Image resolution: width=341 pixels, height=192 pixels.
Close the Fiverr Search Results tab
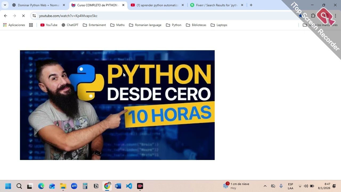[242, 5]
